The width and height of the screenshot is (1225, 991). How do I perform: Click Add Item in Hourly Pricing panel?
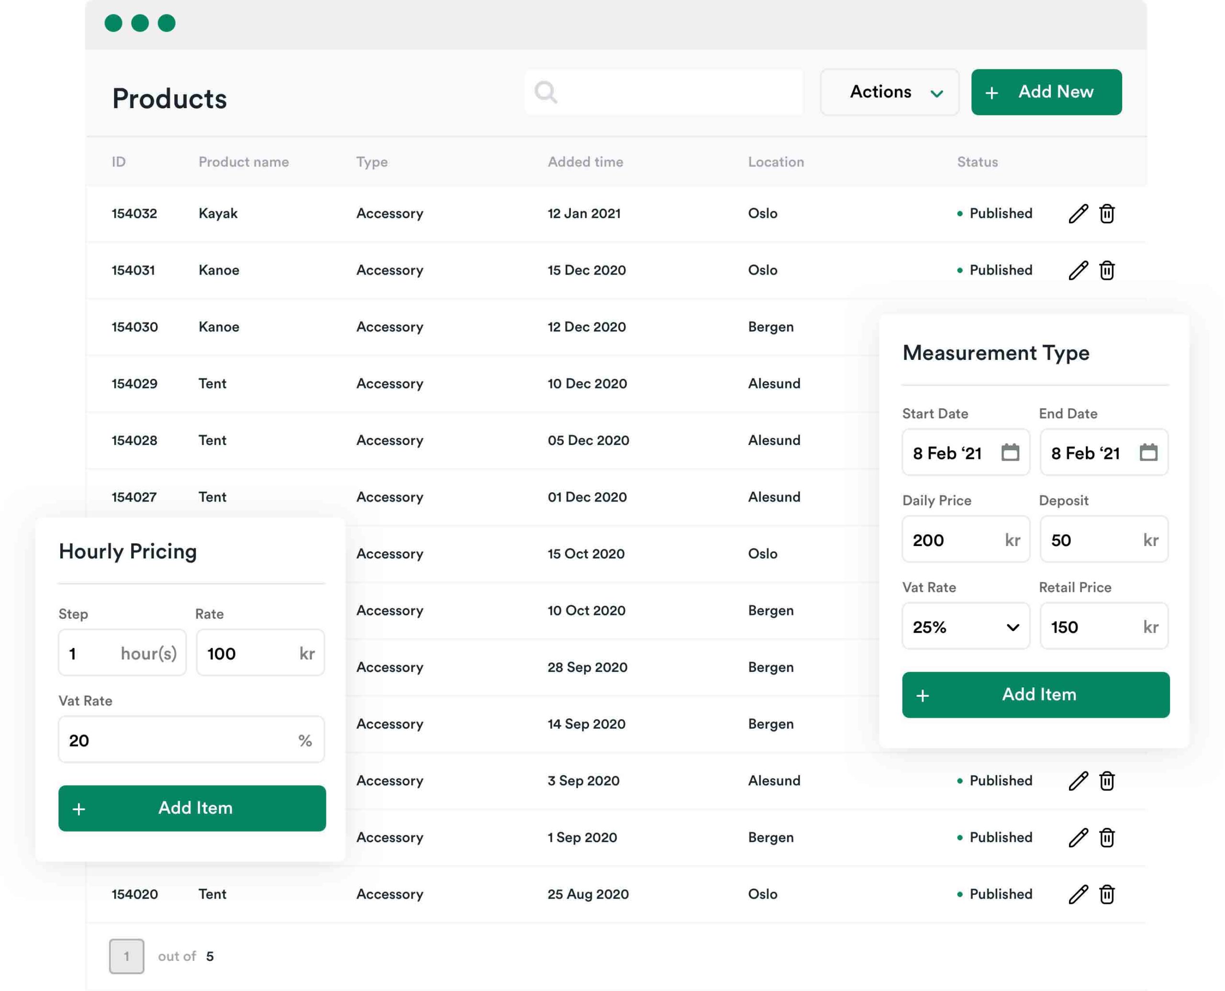[x=192, y=808]
